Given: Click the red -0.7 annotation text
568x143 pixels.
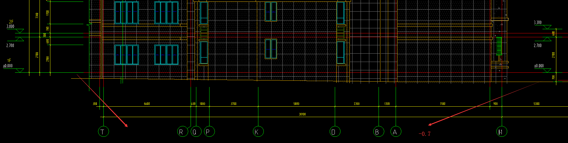Looking at the screenshot, I should 424,134.
